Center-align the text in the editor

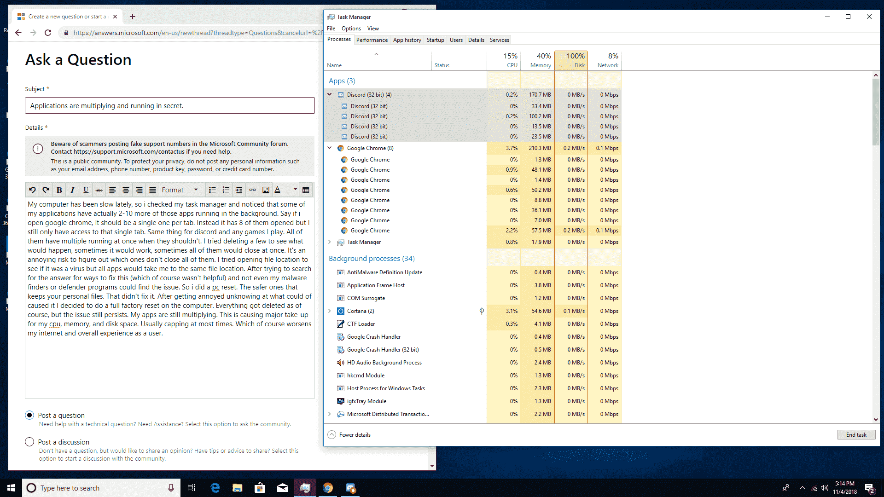(126, 190)
